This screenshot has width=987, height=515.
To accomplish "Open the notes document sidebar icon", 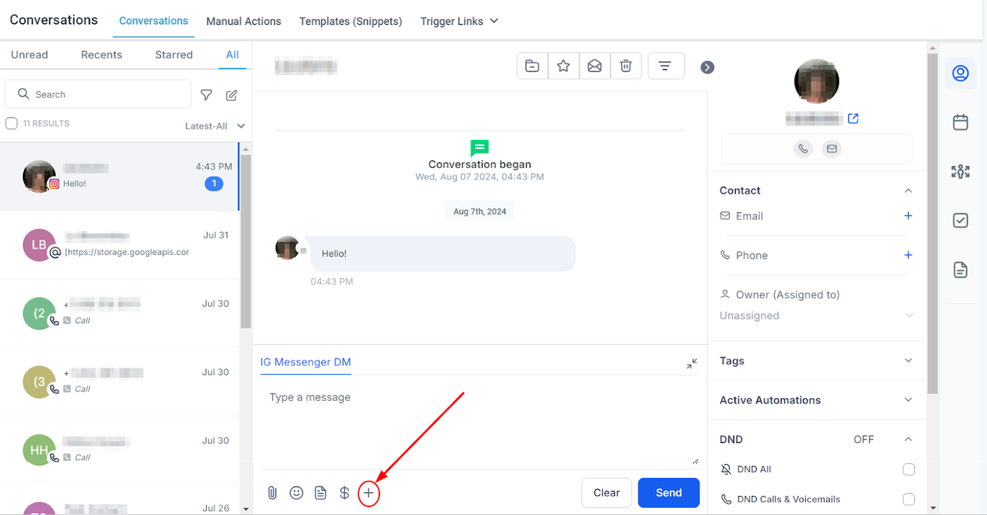I will (x=960, y=270).
